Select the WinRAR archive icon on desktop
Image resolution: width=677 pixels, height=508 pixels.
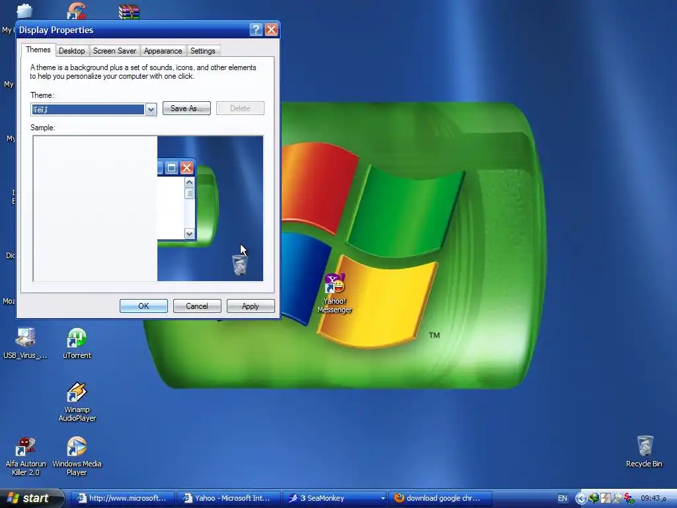pyautogui.click(x=129, y=12)
